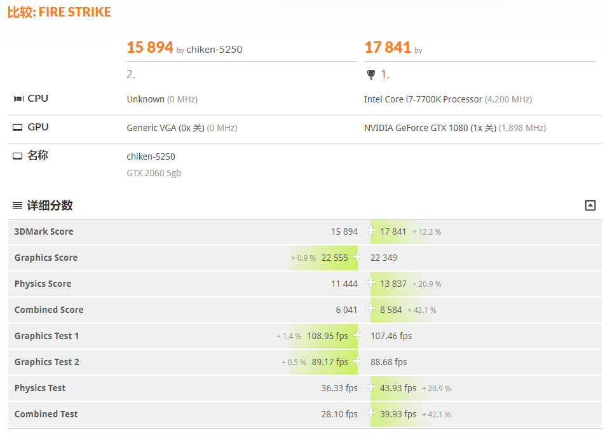Open the 17 841 score result
Image resolution: width=605 pixels, height=437 pixels.
pyautogui.click(x=388, y=48)
